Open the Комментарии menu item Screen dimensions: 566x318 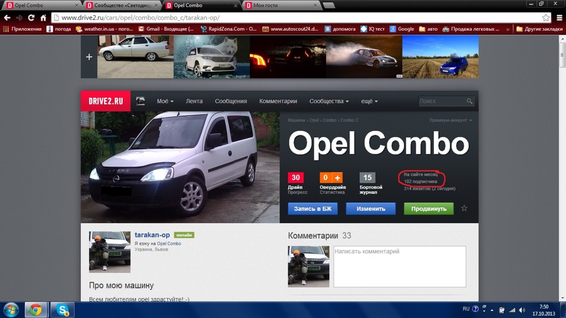click(x=278, y=101)
